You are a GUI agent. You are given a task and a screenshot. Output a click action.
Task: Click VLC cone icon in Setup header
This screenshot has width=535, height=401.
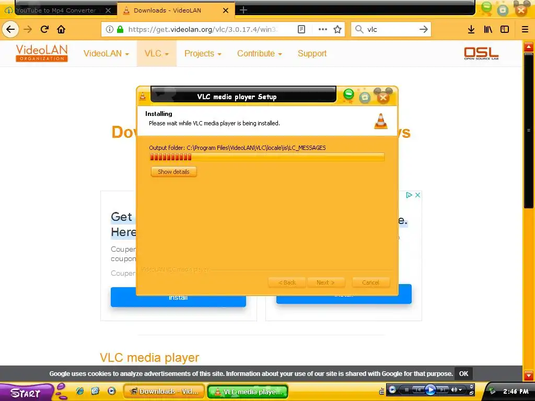click(x=381, y=121)
